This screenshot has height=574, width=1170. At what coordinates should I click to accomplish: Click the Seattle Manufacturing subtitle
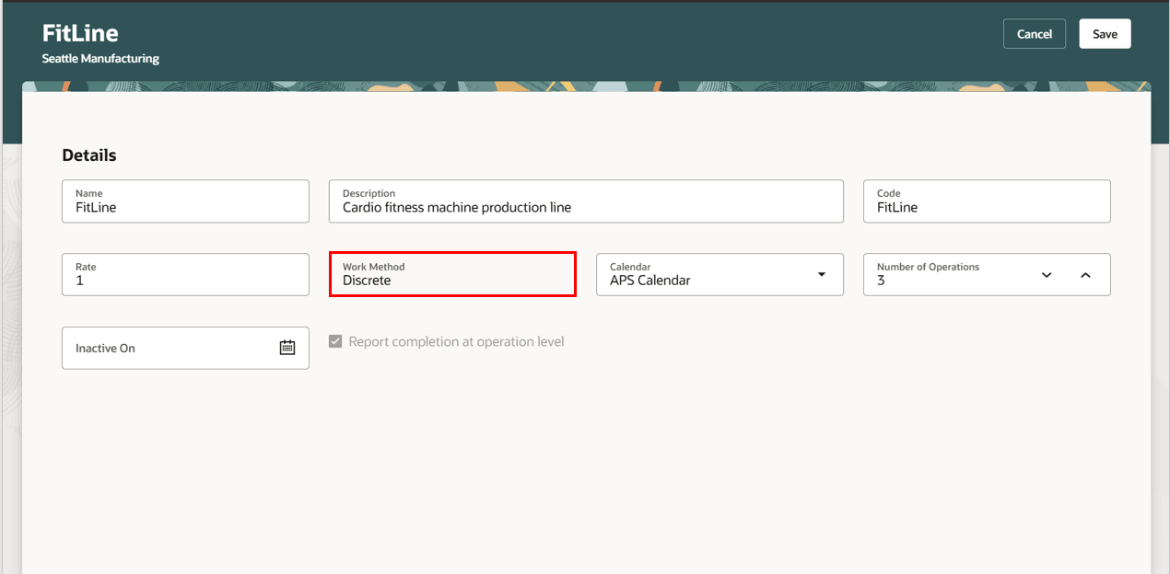(100, 59)
